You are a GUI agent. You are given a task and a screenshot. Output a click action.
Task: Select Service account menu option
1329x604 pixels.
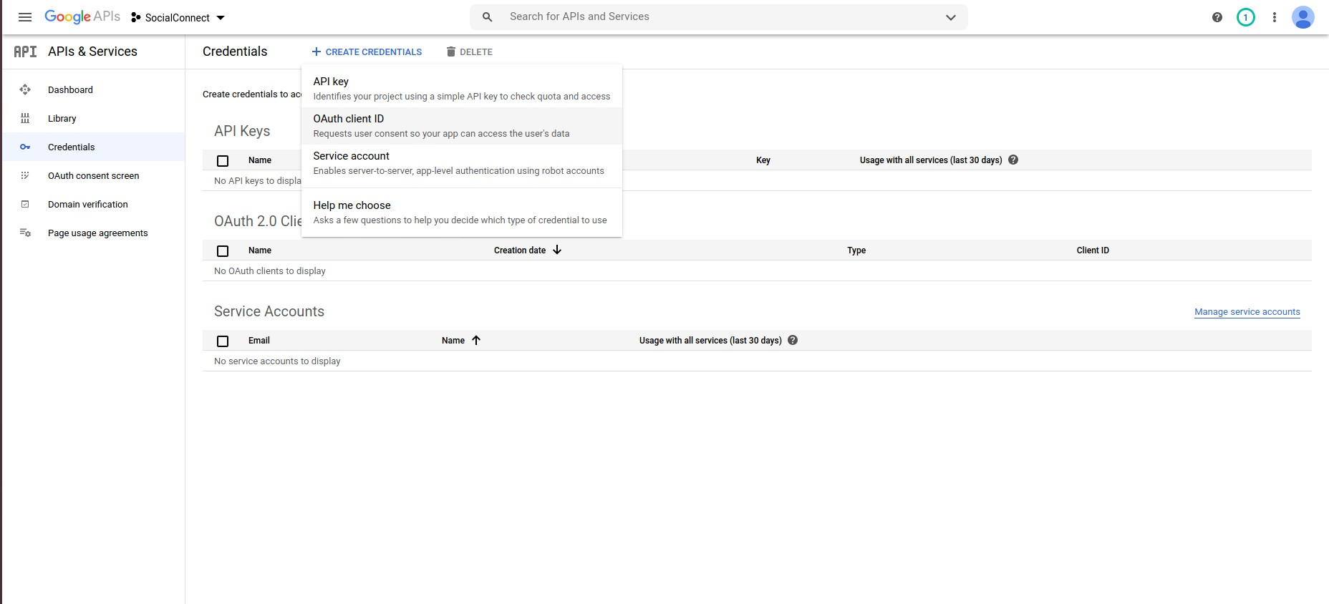coord(462,163)
